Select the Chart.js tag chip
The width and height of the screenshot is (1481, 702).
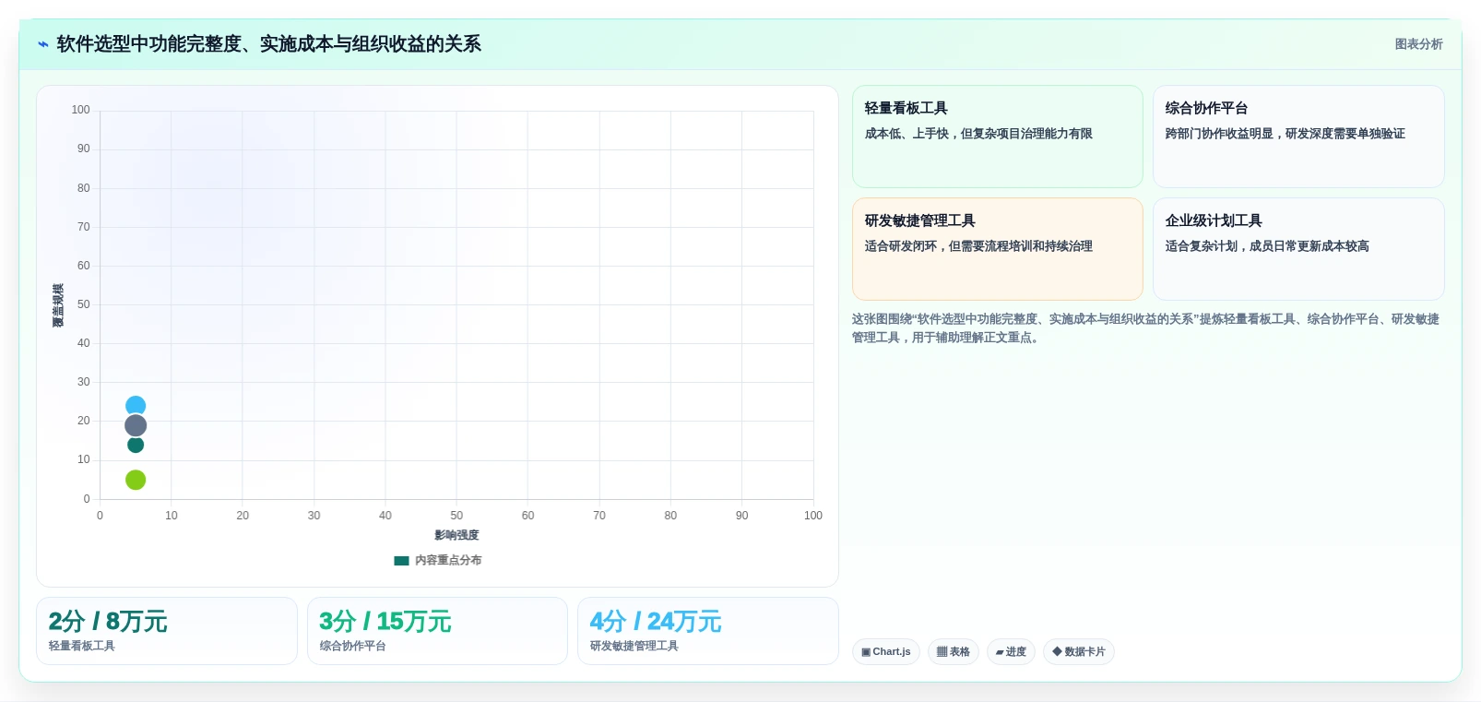pyautogui.click(x=886, y=651)
